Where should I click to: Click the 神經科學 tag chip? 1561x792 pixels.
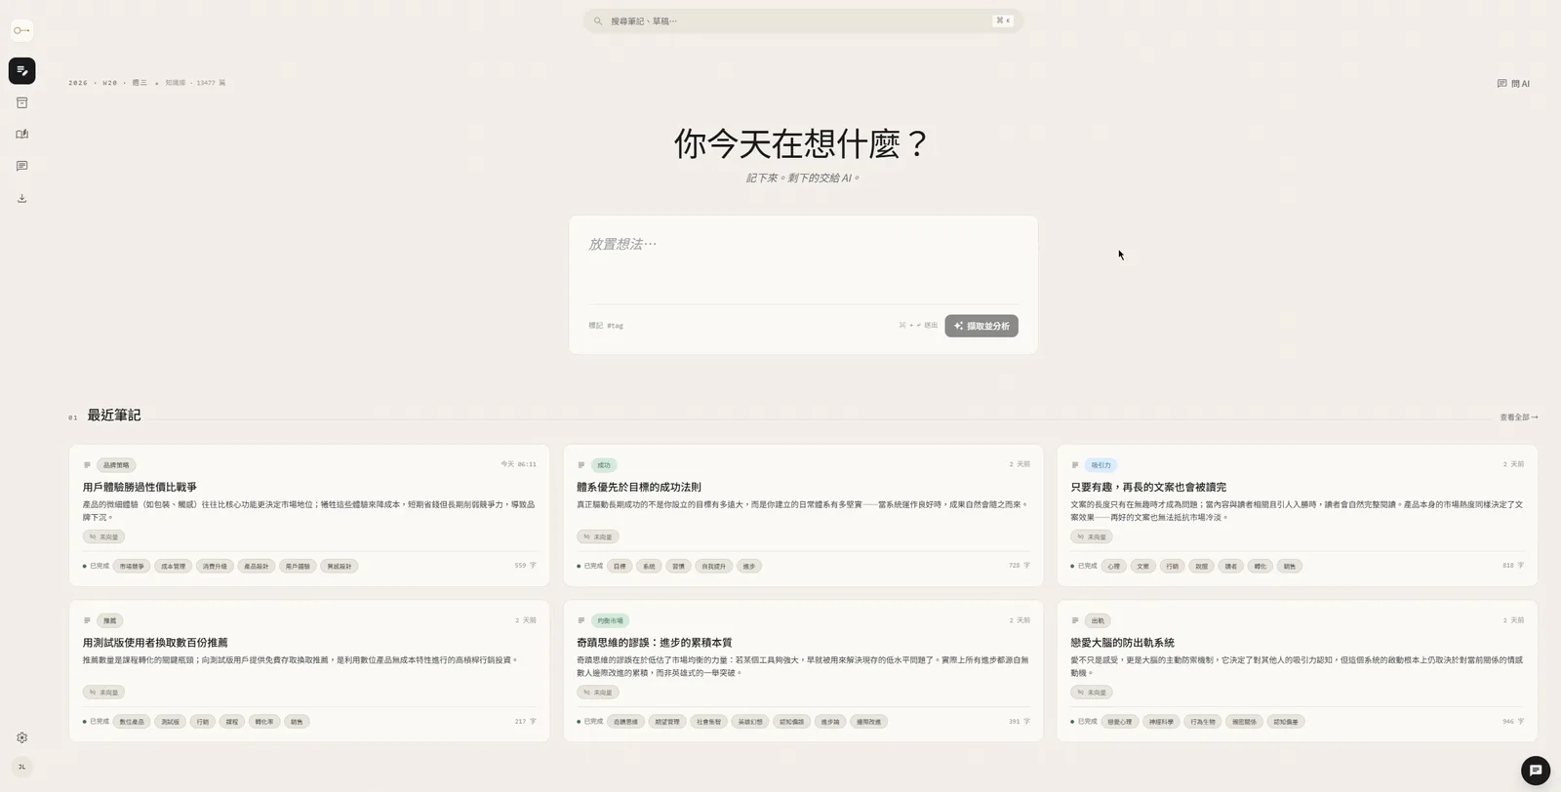[1161, 723]
